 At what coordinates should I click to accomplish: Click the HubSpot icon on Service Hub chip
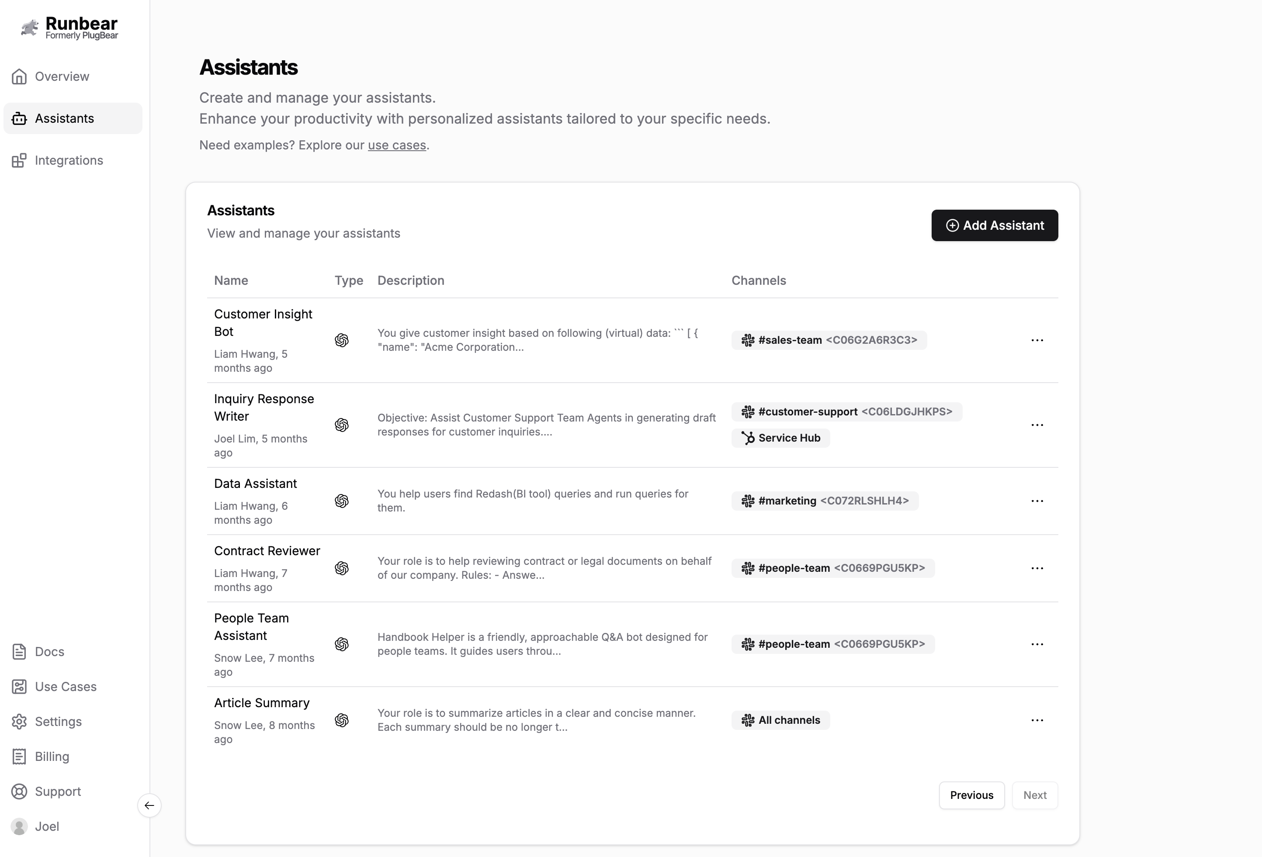pyautogui.click(x=748, y=438)
